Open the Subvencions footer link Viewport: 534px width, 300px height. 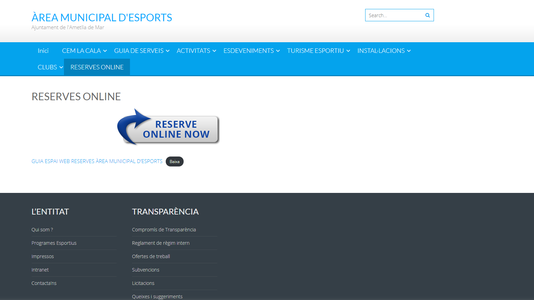[x=146, y=270]
